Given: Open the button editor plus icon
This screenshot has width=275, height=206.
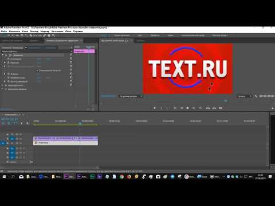Looking at the screenshot, I should [x=273, y=108].
